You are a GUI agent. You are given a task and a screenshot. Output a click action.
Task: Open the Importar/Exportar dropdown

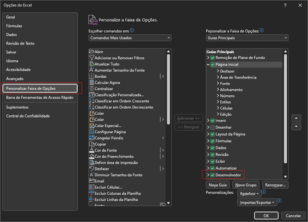pyautogui.click(x=257, y=202)
